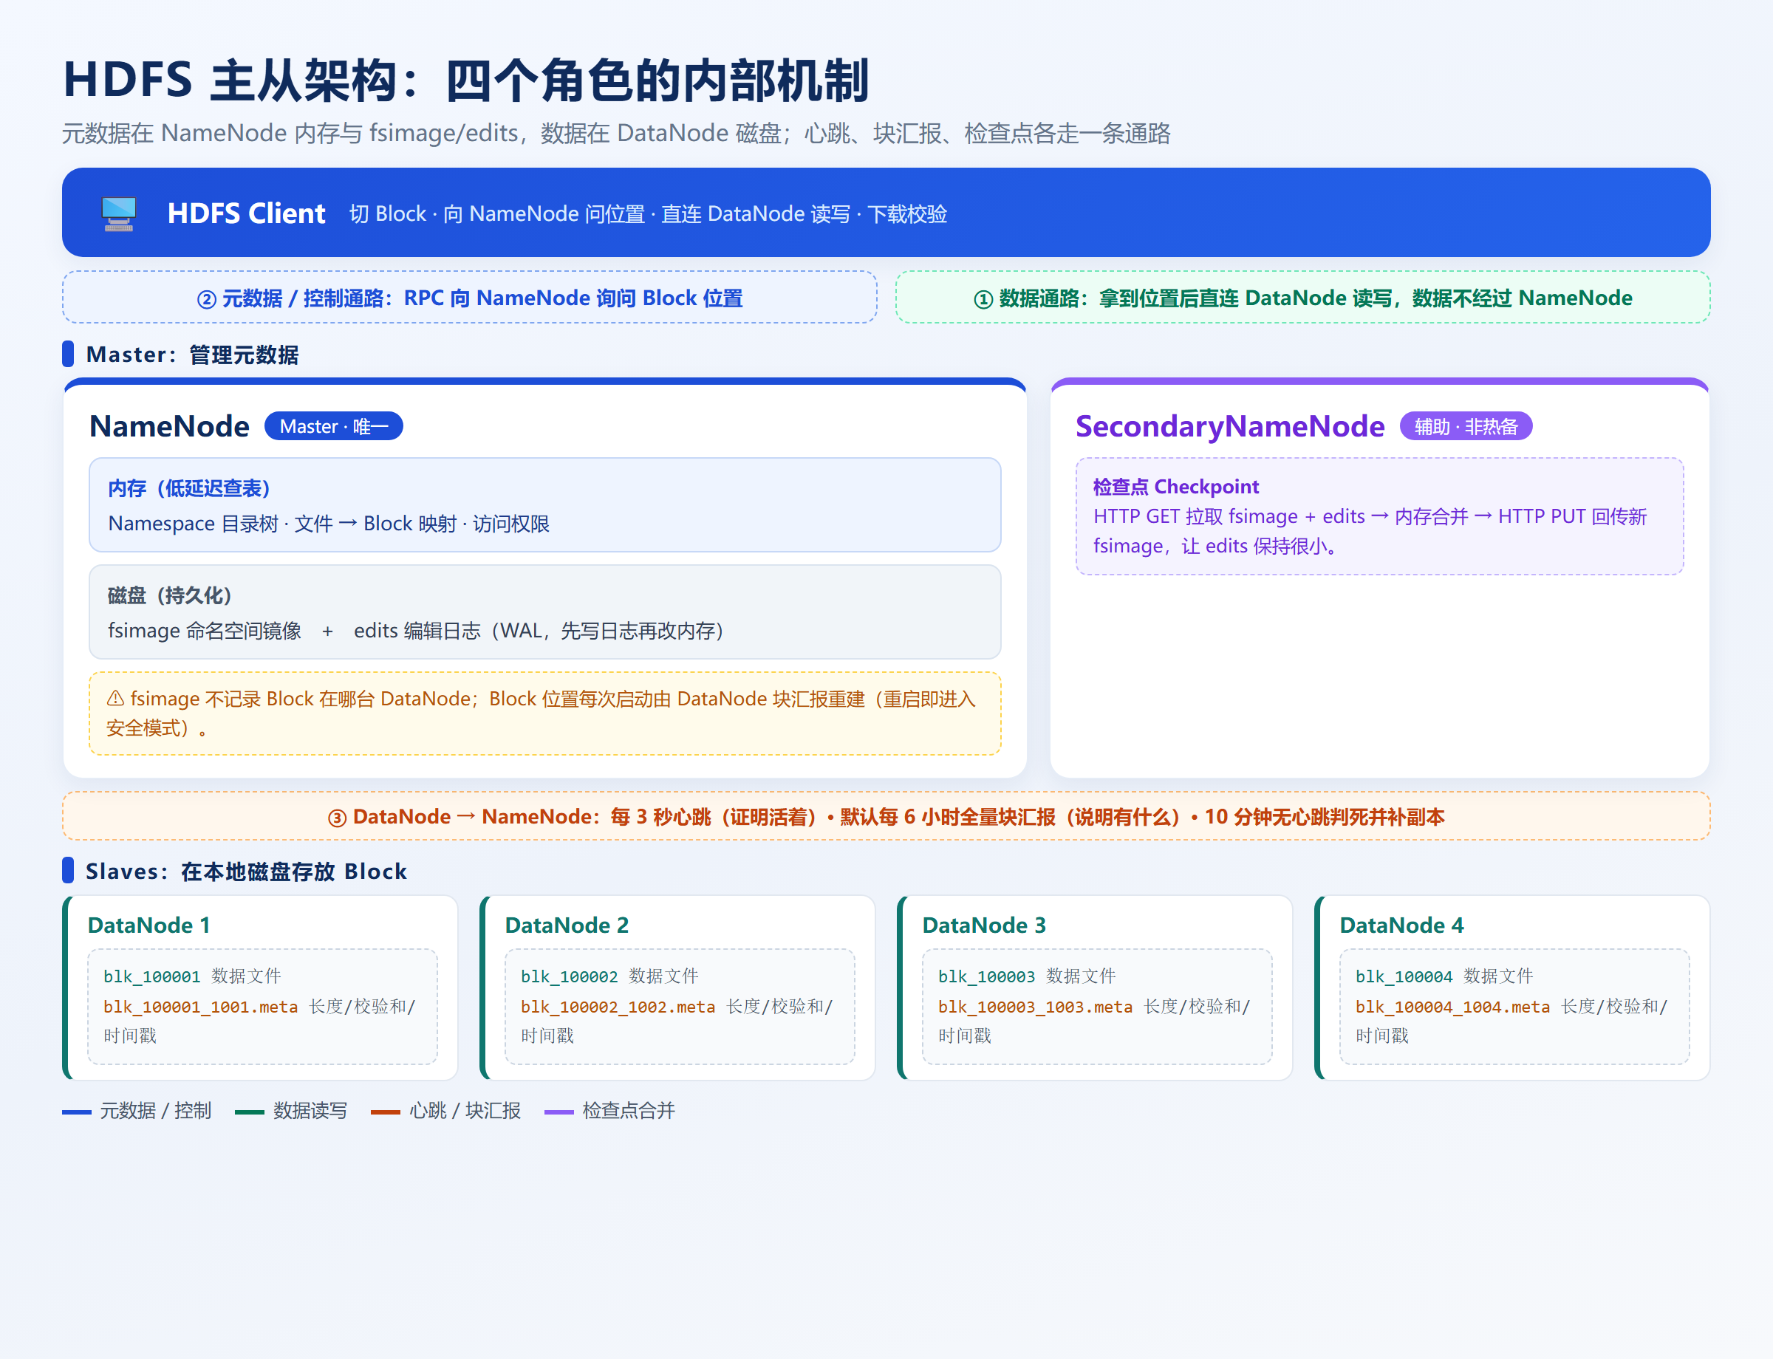Click the 'fsimage 命名空间镜像' disk description line
Viewport: 1773px width, 1359px height.
(x=416, y=630)
